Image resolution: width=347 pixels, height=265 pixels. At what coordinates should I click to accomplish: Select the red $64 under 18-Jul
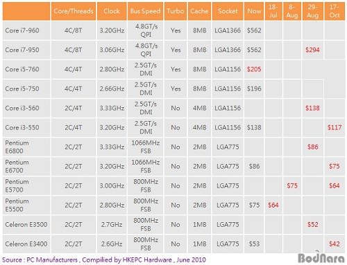coord(273,205)
